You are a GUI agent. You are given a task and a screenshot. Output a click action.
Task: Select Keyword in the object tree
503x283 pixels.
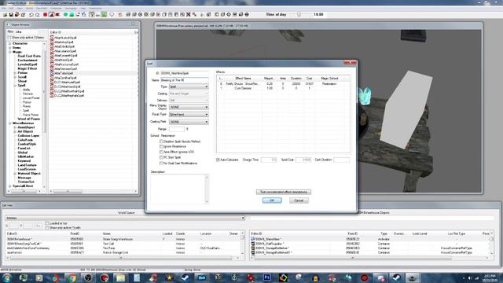pos(24,160)
